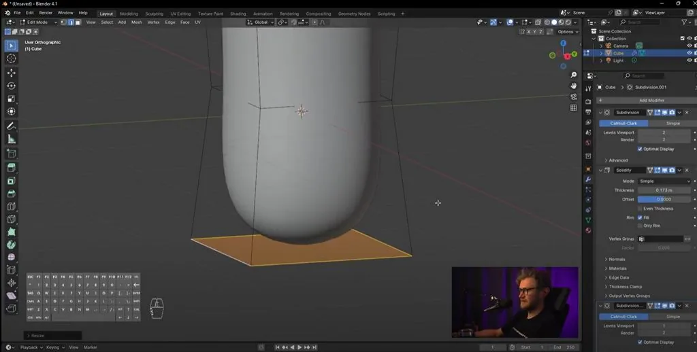This screenshot has height=352, width=697.
Task: Select the Loop Cut tool
Action: pyautogui.click(x=11, y=207)
